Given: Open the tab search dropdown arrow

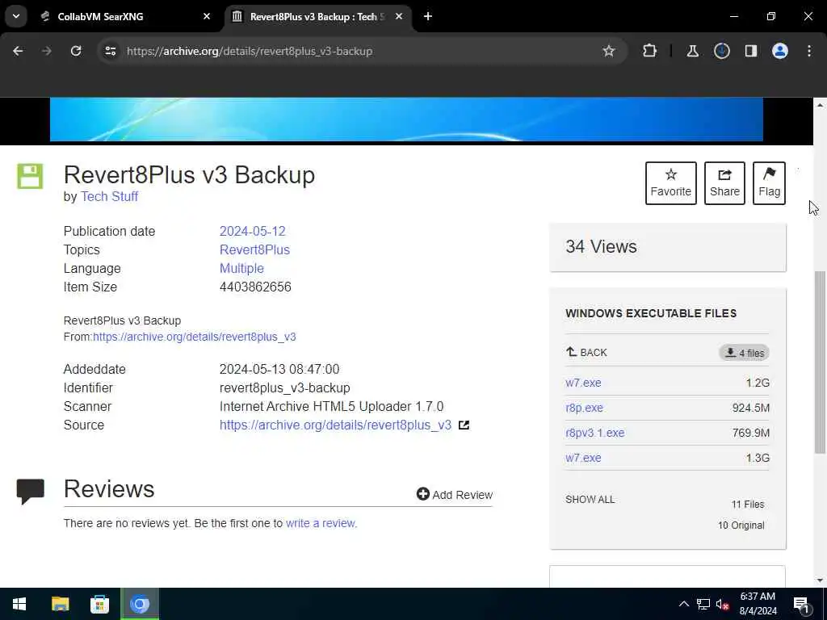Looking at the screenshot, I should 16,16.
